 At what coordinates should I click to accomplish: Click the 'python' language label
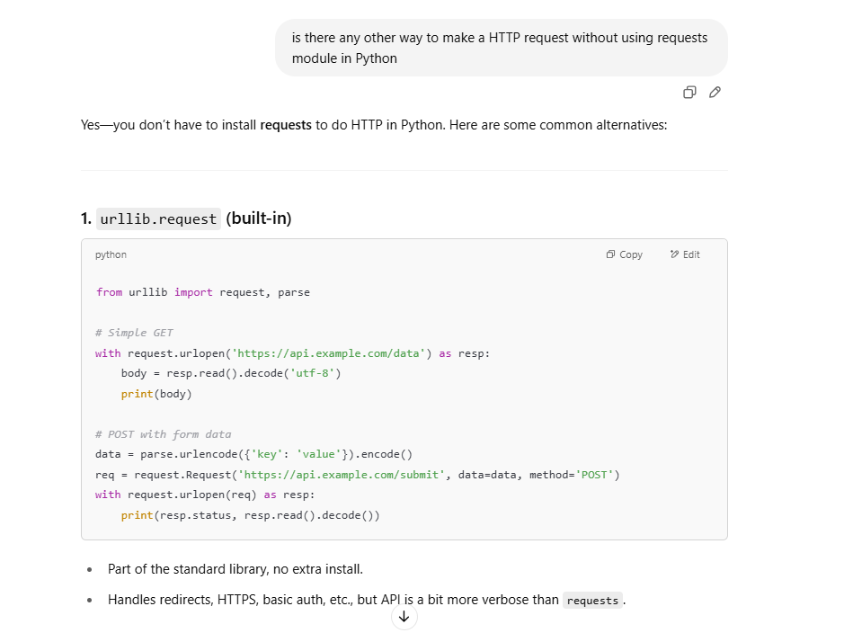(111, 254)
